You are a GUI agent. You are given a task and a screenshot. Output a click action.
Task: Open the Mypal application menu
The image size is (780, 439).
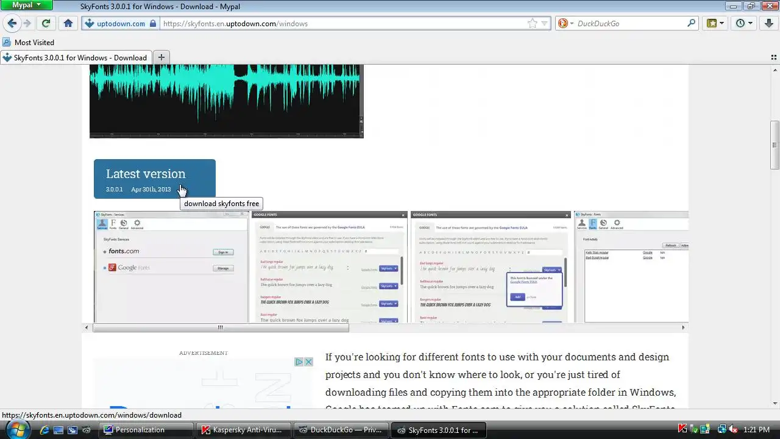27,5
